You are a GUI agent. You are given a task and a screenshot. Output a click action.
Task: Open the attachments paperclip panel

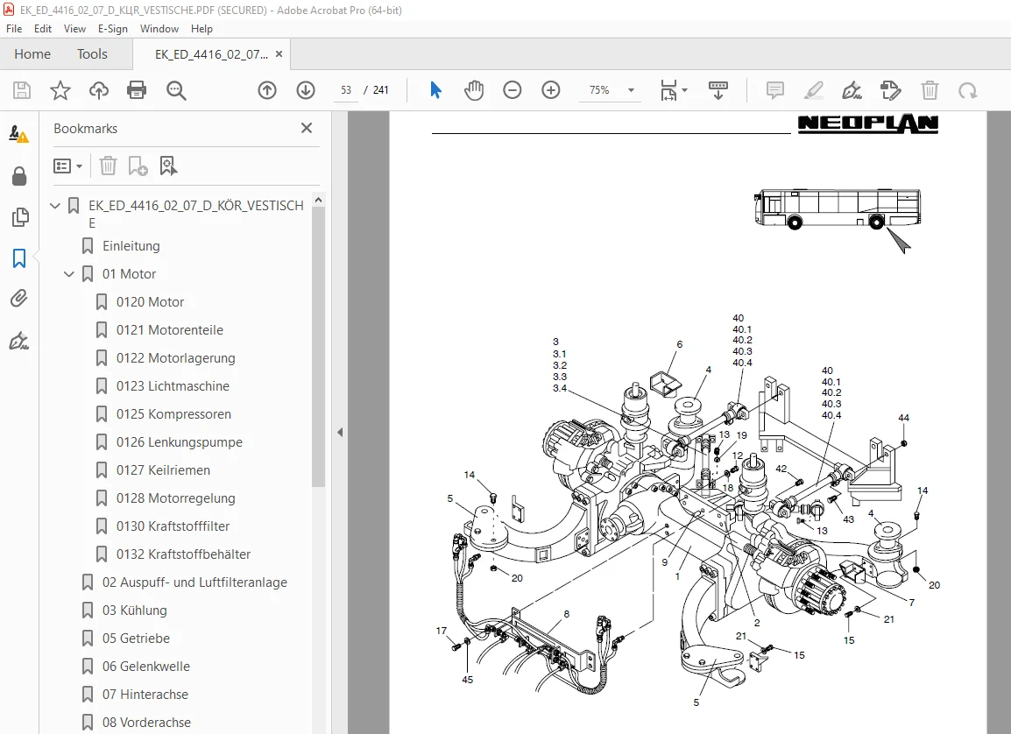click(18, 299)
